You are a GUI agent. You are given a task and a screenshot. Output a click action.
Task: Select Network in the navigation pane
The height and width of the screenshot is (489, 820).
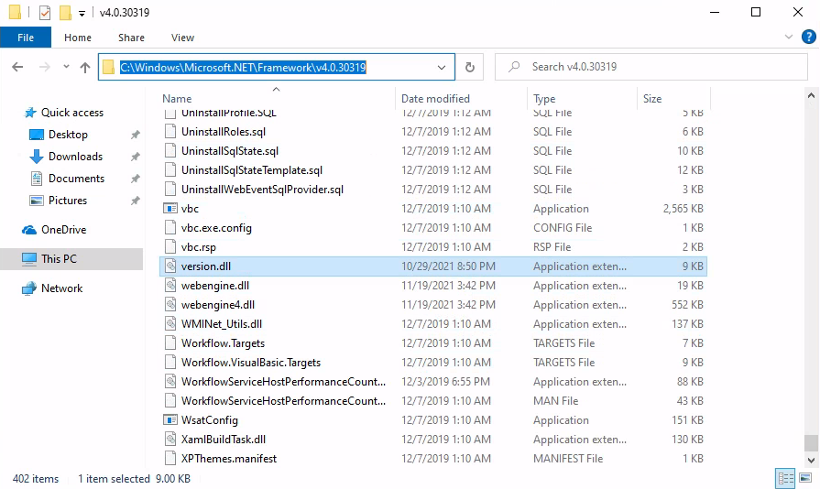point(61,288)
